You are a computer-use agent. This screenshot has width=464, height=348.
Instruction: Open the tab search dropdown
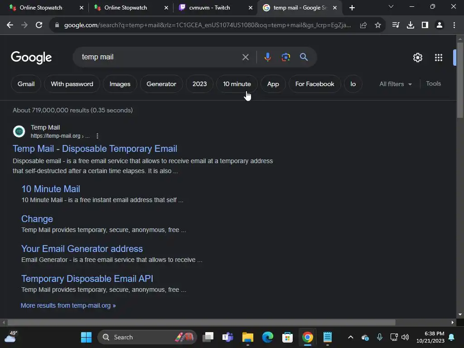pos(391,6)
